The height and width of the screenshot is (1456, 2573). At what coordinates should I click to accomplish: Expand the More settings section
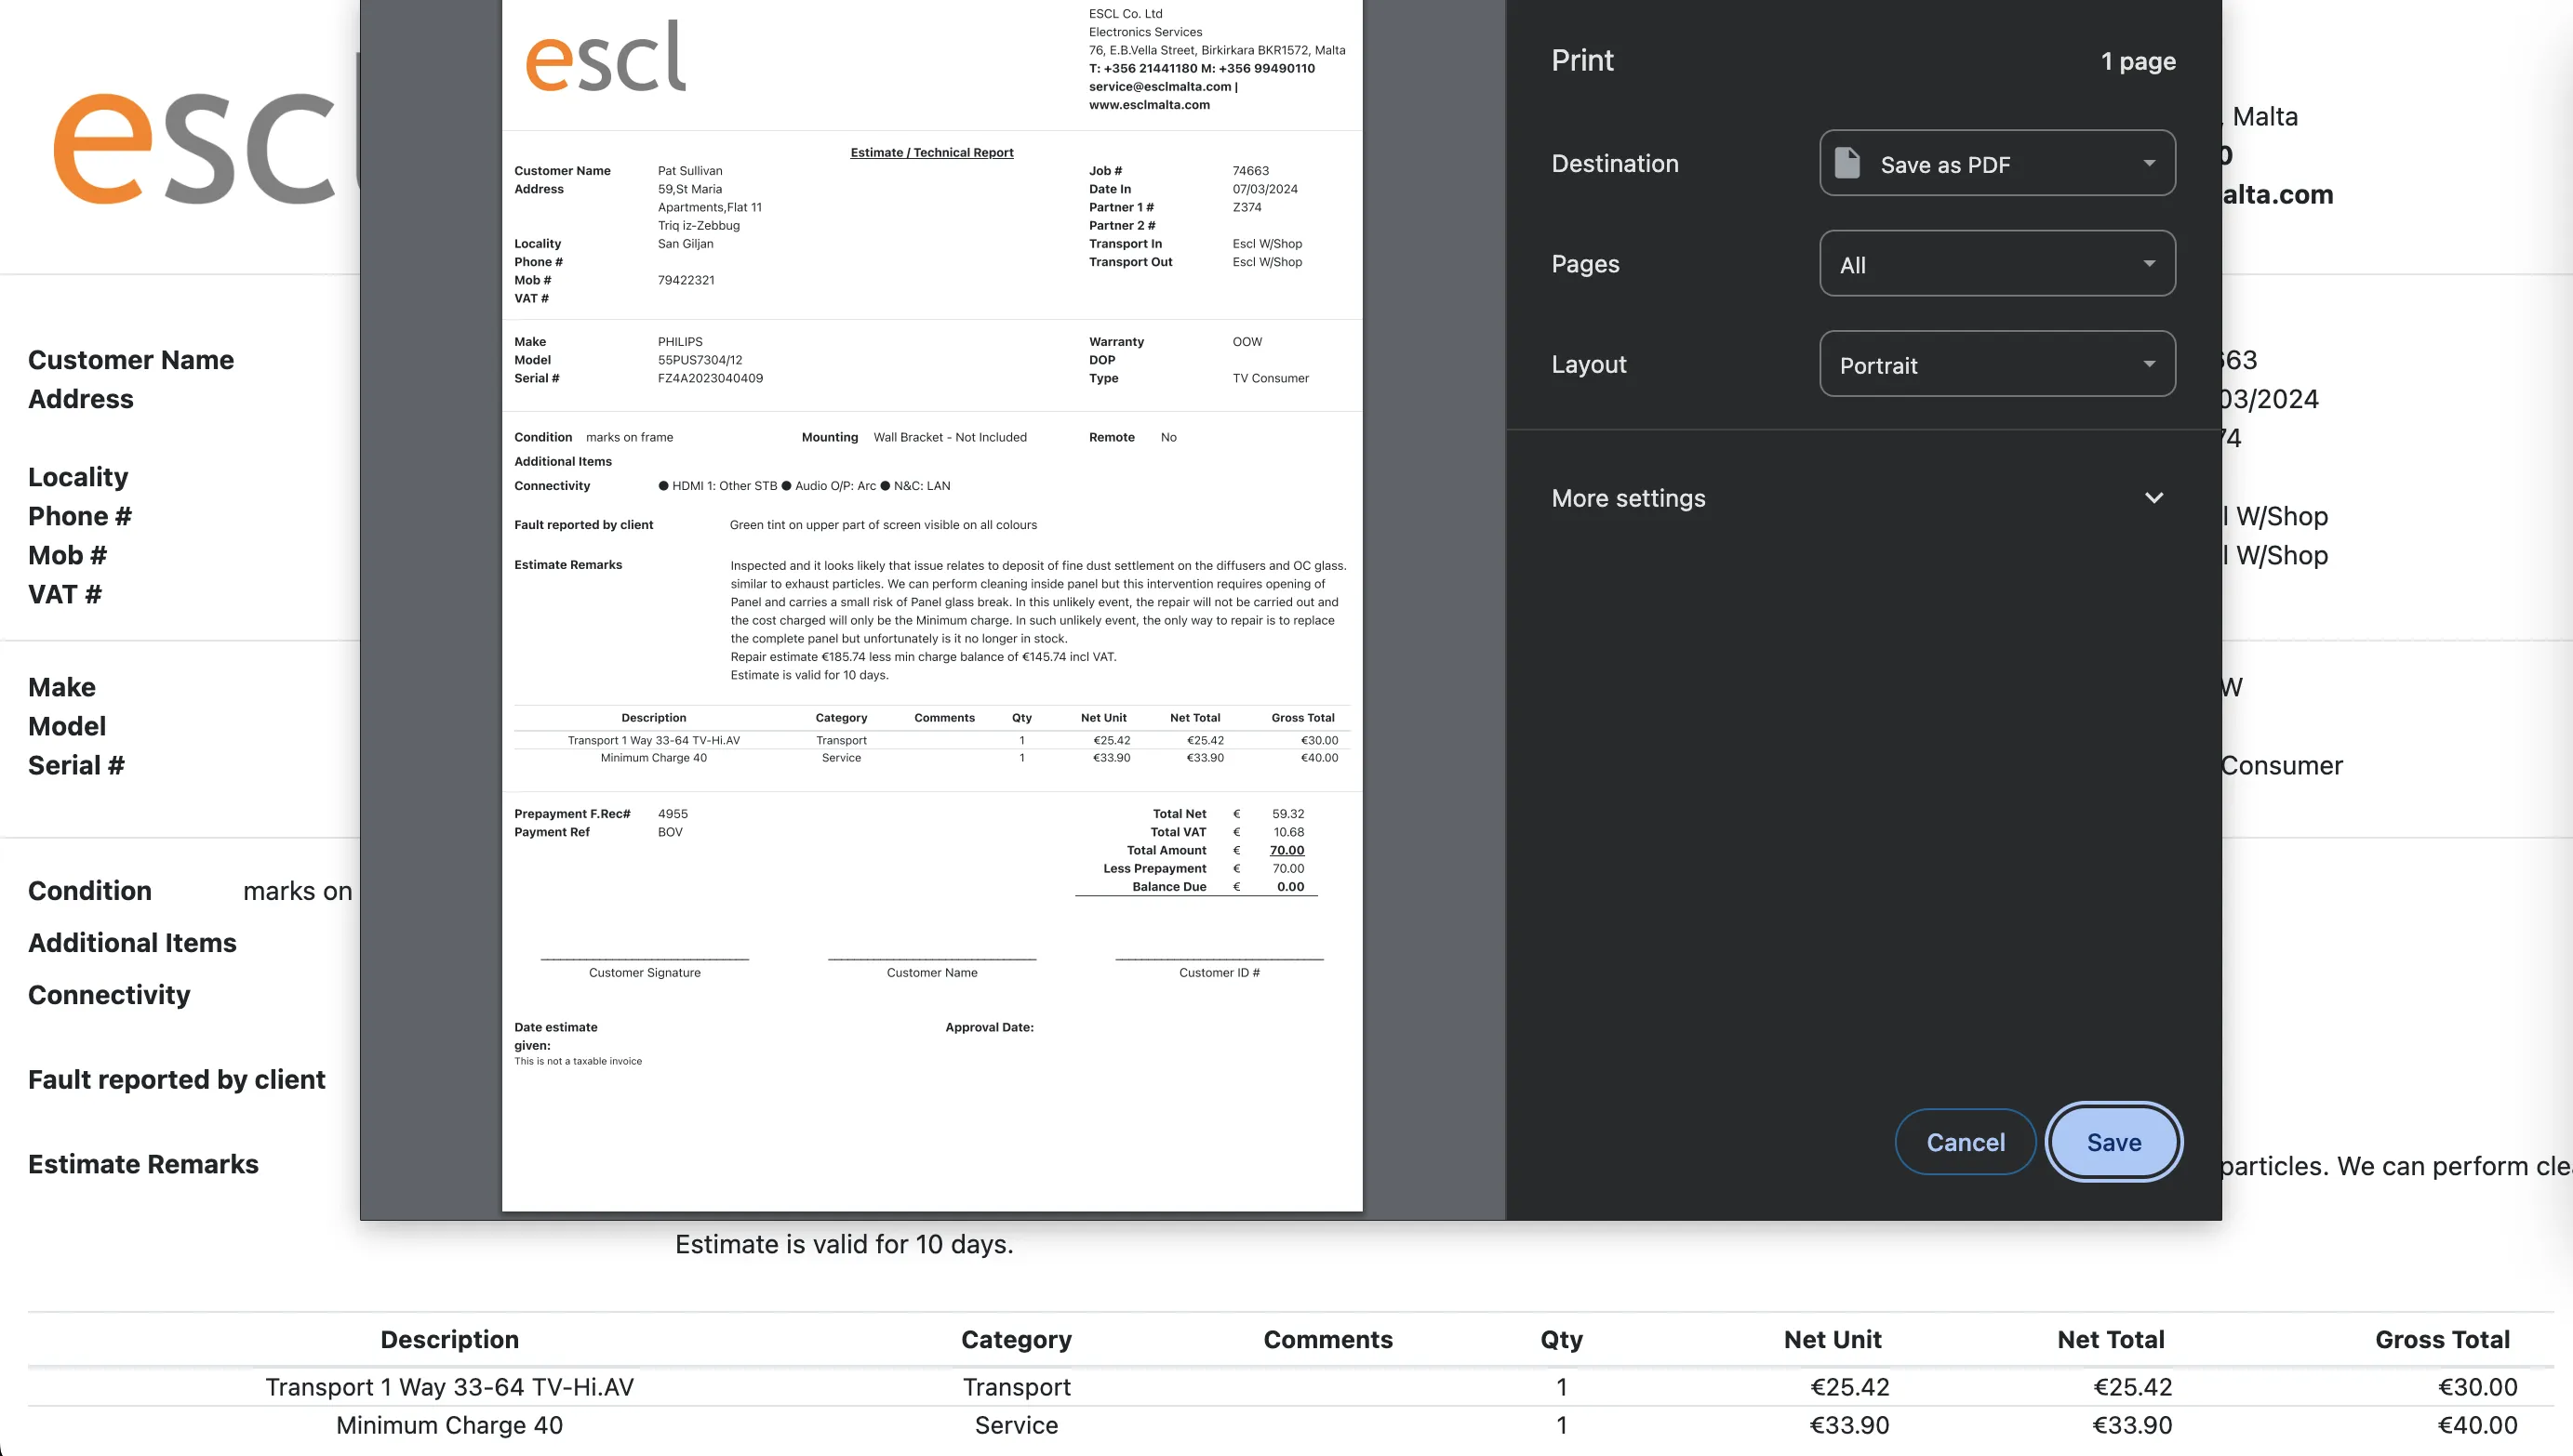(1859, 498)
